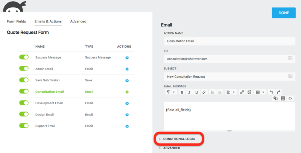
Task: Click the eraser remove-formatting icon
Action: [x=204, y=92]
